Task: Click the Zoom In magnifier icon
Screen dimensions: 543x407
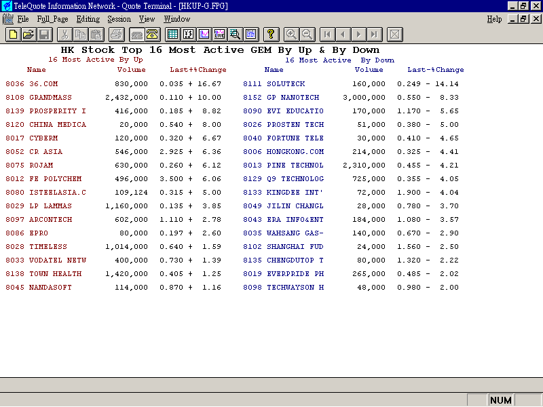Action: pos(291,35)
